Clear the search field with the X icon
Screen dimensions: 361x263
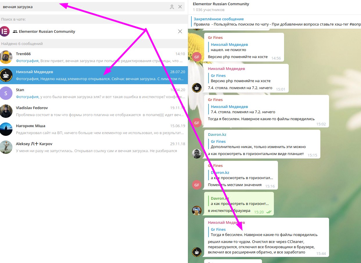(x=180, y=7)
